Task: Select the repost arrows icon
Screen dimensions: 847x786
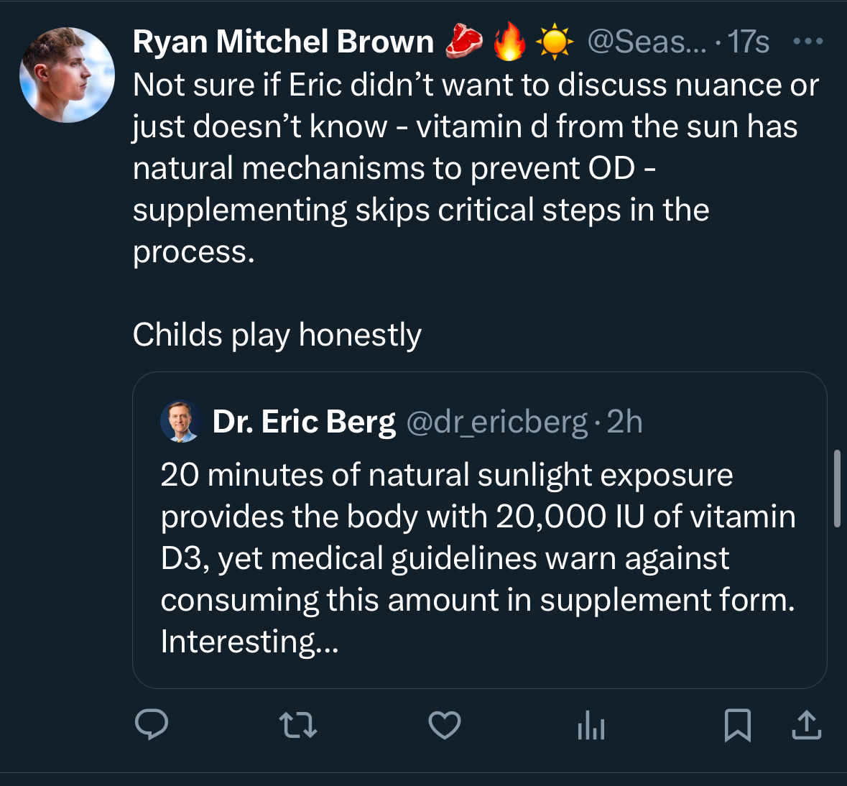Action: pos(297,727)
